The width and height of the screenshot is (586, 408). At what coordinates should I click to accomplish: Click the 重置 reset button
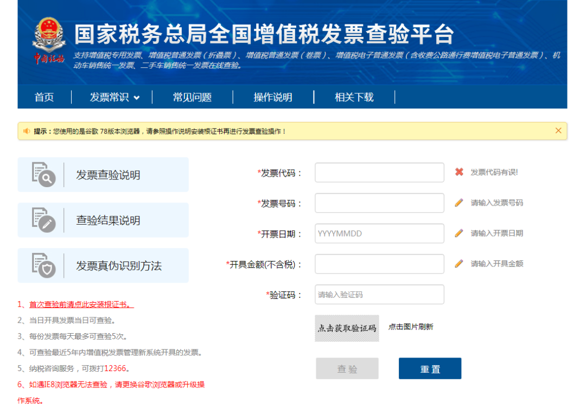pyautogui.click(x=430, y=368)
